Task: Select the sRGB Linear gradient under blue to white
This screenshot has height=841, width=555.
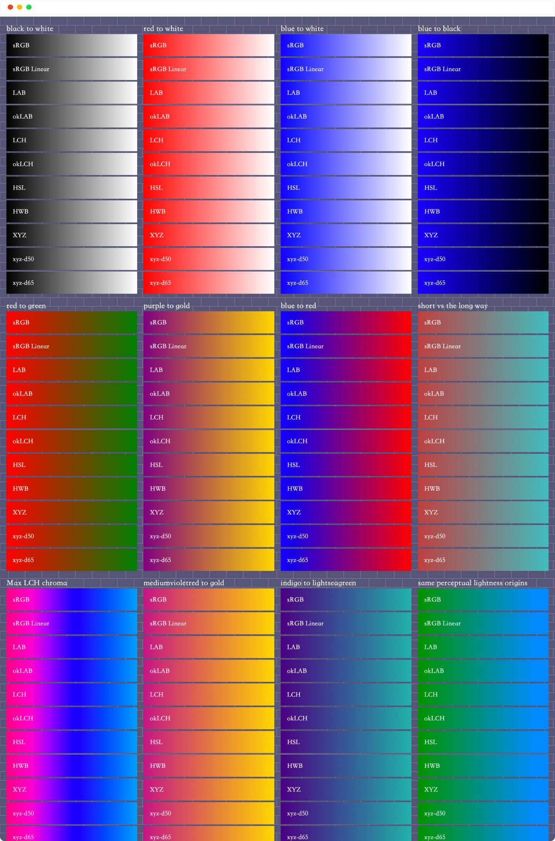Action: [346, 69]
